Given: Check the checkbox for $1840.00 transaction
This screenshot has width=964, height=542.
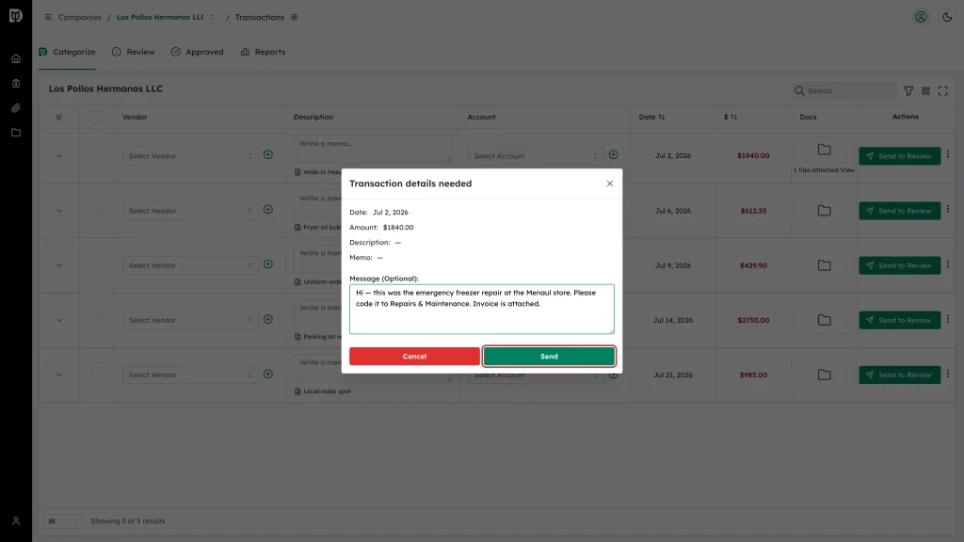Looking at the screenshot, I should pos(97,154).
